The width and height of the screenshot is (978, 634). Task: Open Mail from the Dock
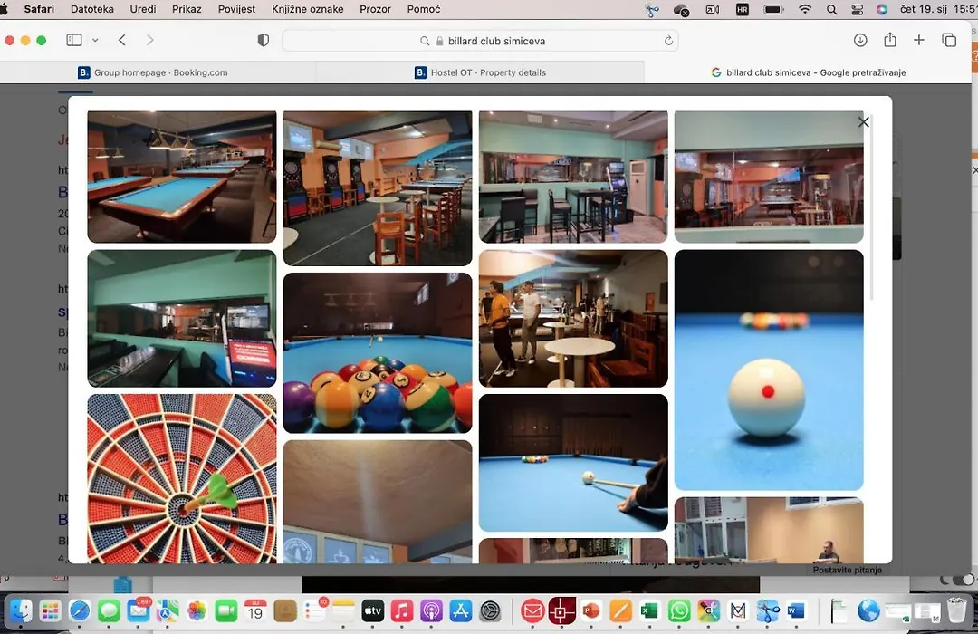click(x=139, y=610)
